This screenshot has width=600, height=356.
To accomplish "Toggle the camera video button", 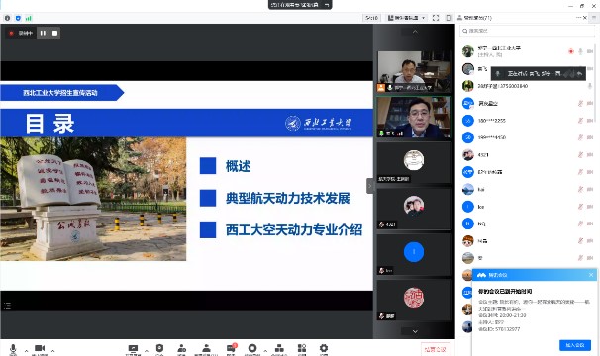I will tap(40, 348).
